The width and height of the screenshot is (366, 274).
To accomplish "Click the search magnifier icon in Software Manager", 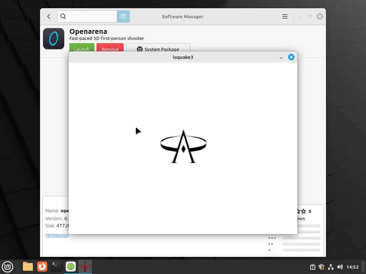I will [x=63, y=16].
